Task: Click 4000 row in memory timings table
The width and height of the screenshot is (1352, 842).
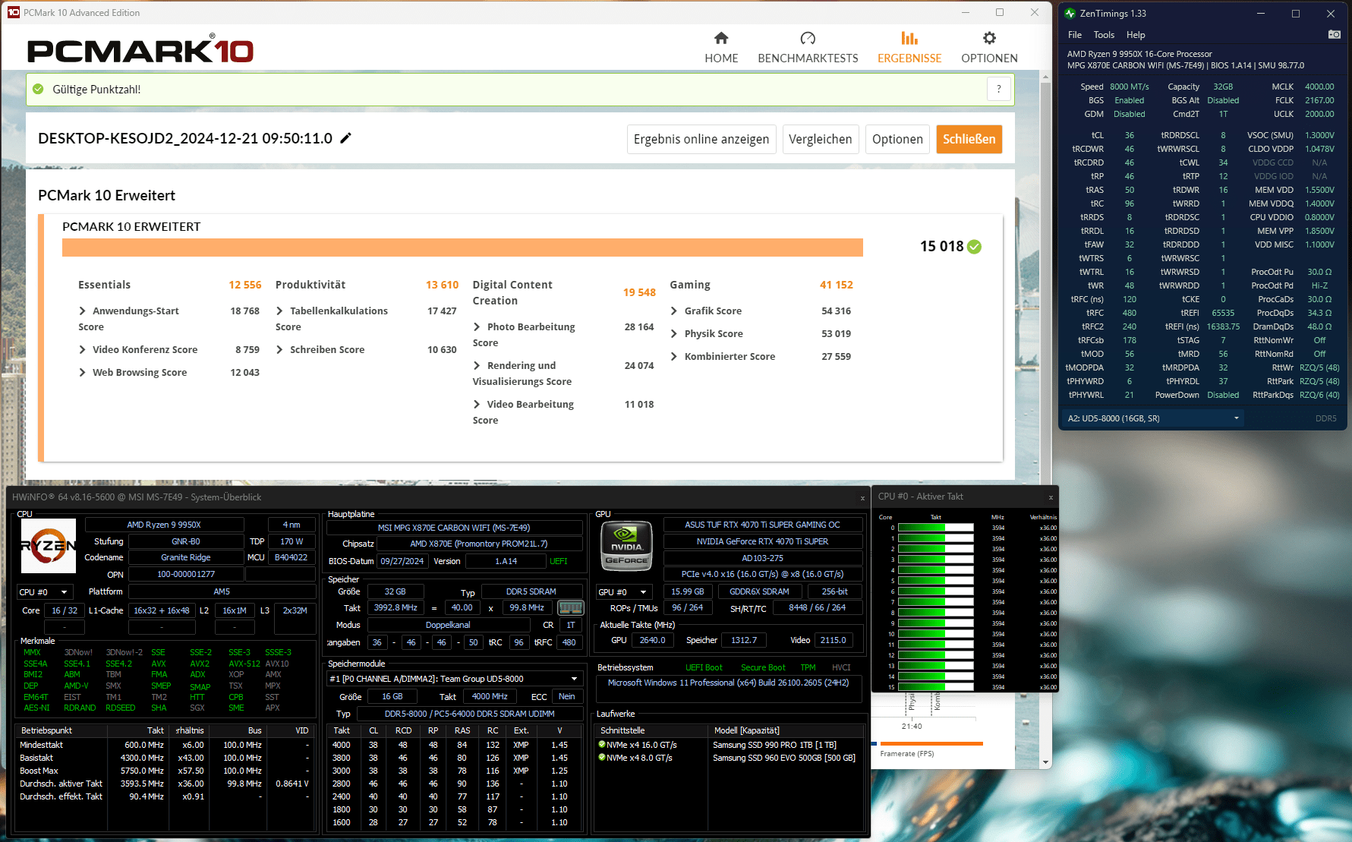Action: coord(455,745)
